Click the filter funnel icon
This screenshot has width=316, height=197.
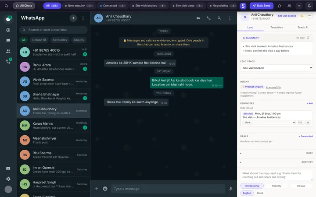pos(299,6)
